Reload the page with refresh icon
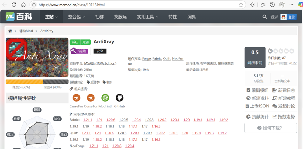This screenshot has height=149, width=303. (x=14, y=5)
